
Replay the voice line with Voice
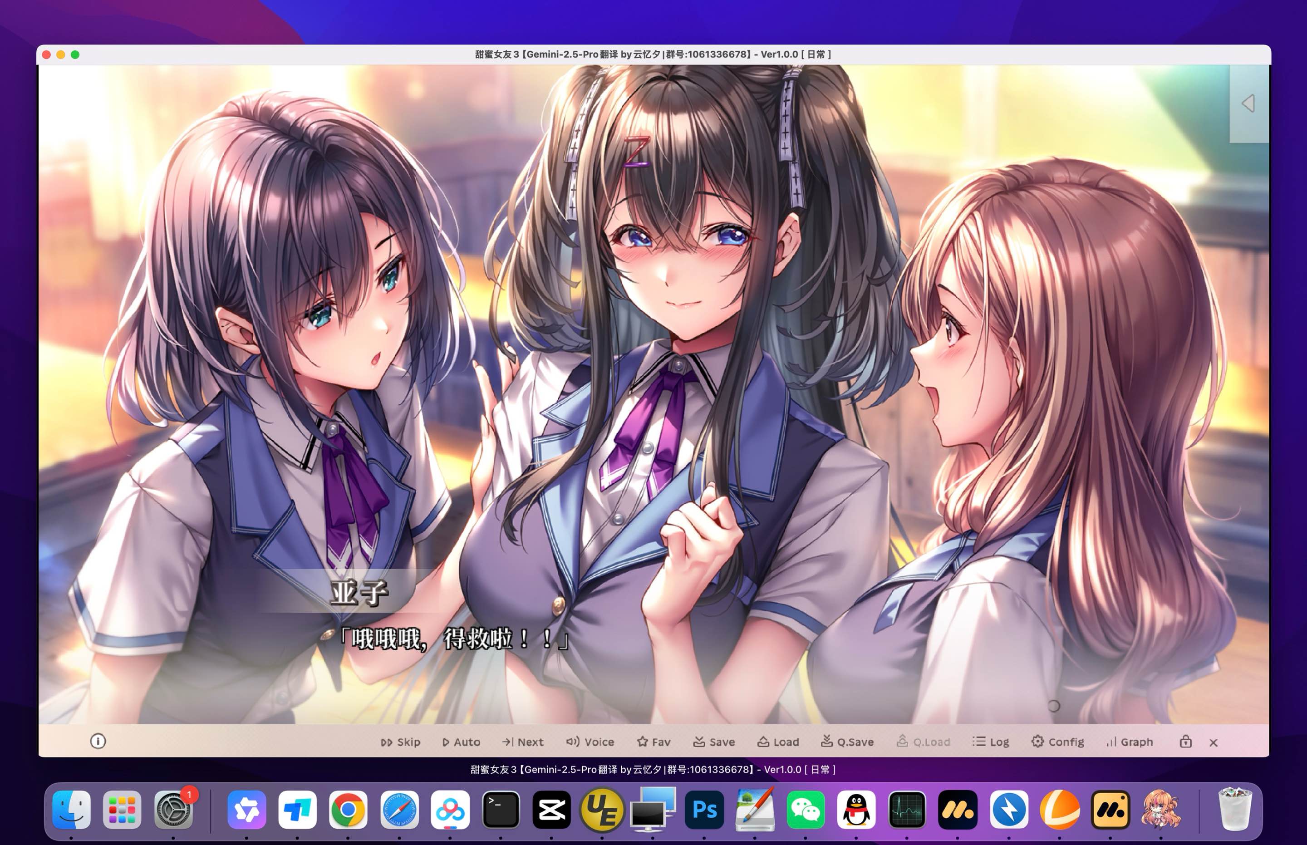[591, 742]
